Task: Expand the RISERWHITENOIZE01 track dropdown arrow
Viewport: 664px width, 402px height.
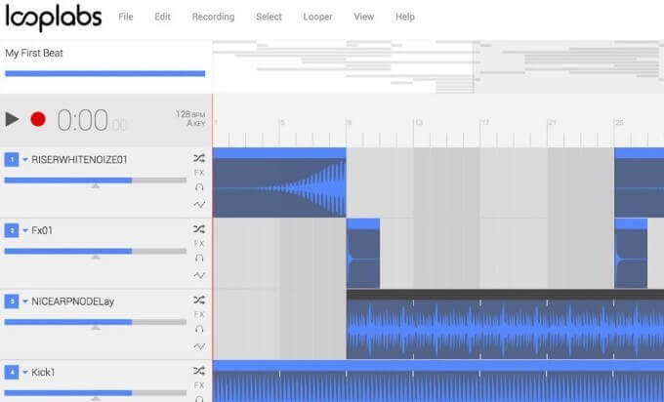Action: (25, 159)
